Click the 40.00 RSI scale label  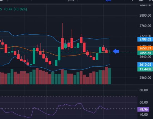click(x=144, y=115)
